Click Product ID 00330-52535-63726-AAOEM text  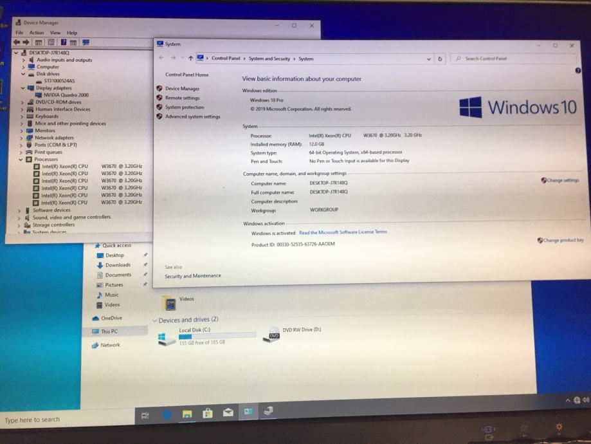click(x=293, y=244)
